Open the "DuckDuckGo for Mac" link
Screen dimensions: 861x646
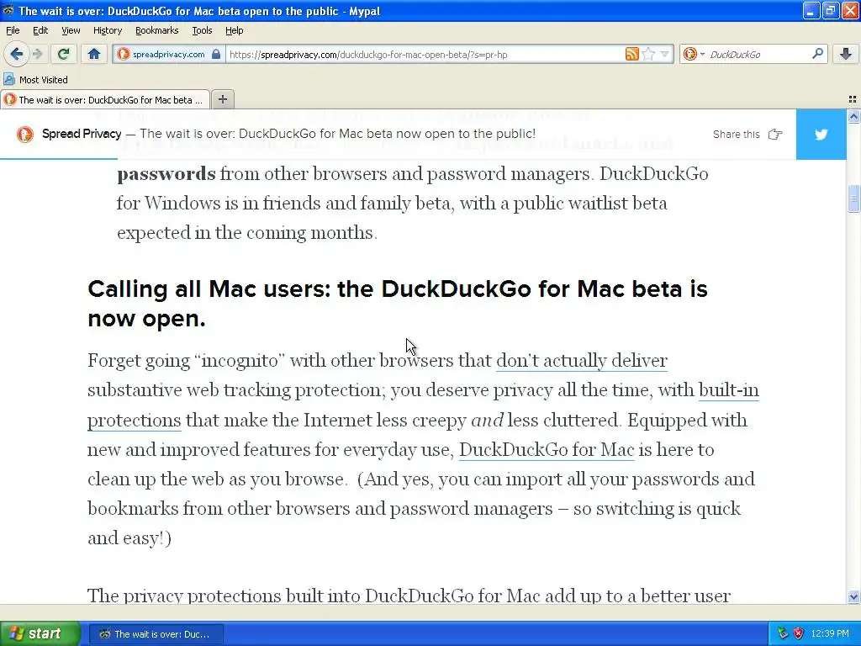point(547,450)
